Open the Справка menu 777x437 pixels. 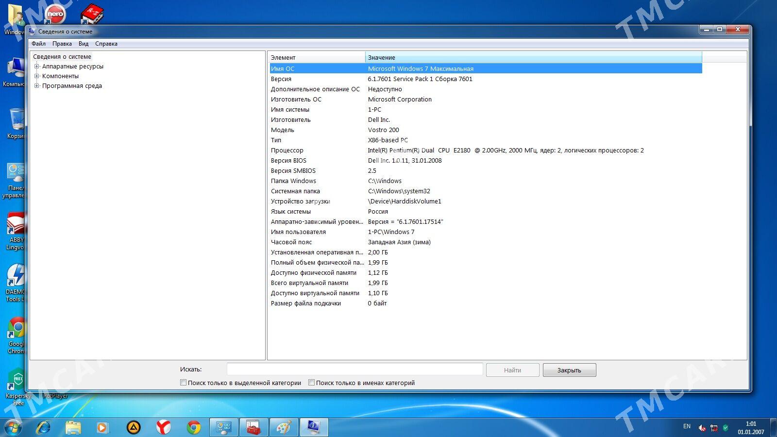[106, 44]
